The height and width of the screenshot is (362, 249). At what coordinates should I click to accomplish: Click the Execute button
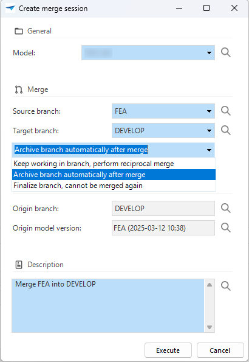(168, 350)
